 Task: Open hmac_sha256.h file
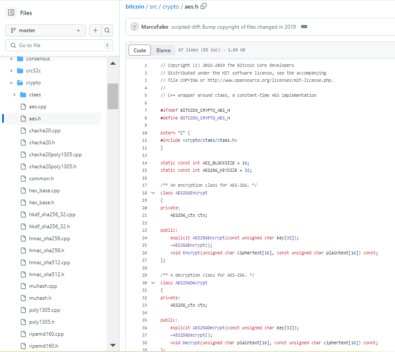(x=47, y=250)
